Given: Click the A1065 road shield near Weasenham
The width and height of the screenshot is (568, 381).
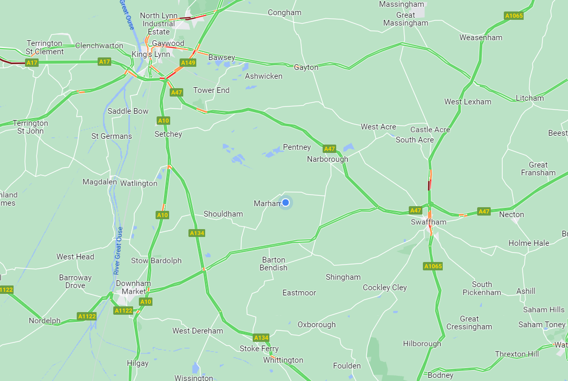Looking at the screenshot, I should 514,16.
